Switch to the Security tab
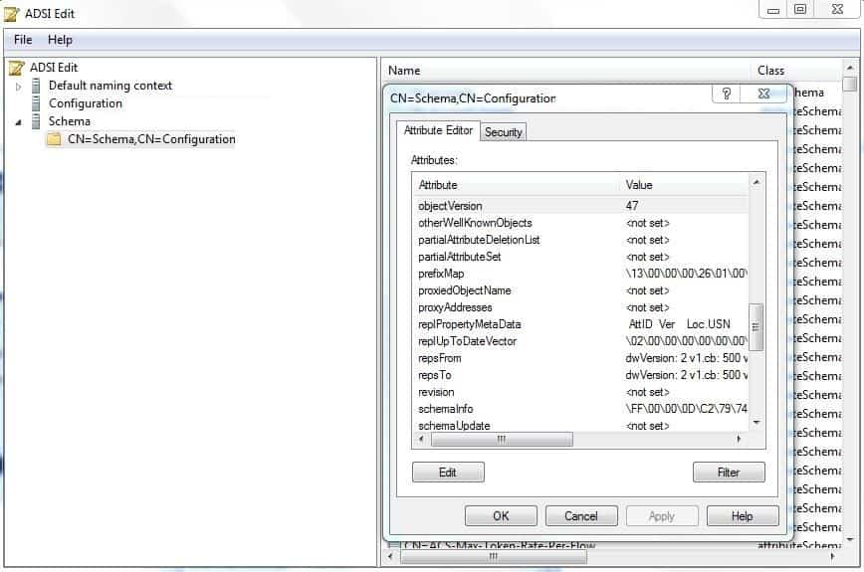 [x=503, y=132]
